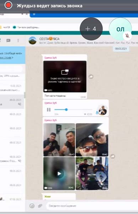
Task: Click the red call recording indicator
Action: click(8, 5)
